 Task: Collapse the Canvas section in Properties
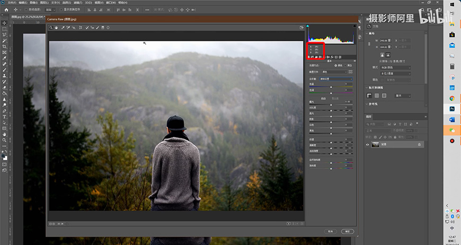coord(367,33)
